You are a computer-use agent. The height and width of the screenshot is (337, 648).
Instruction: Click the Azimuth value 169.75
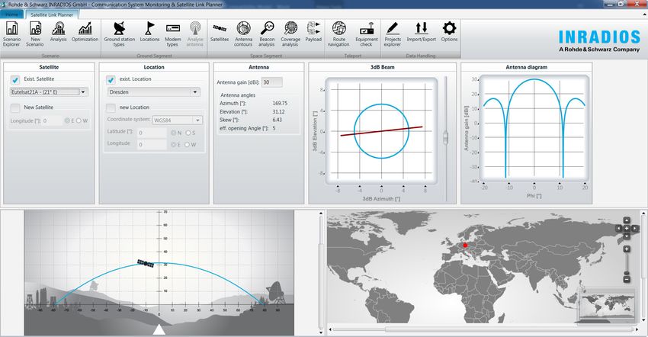pyautogui.click(x=280, y=104)
